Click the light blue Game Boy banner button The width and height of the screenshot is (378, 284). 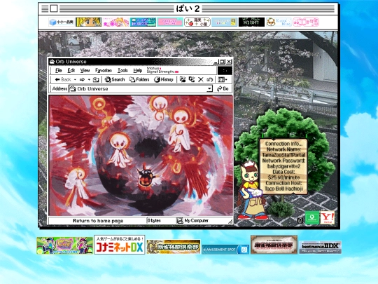225,22
